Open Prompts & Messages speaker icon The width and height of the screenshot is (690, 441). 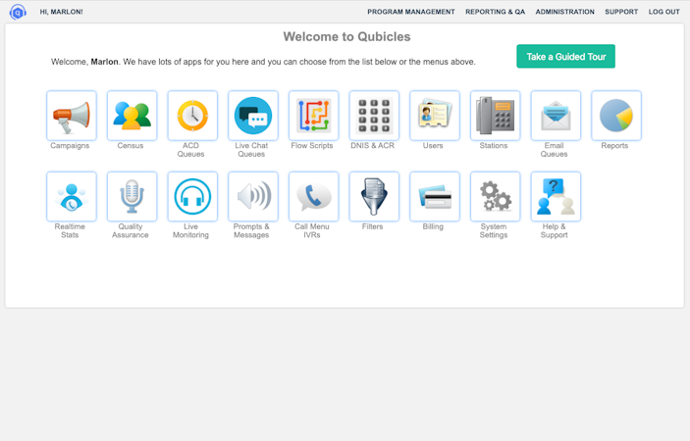click(253, 197)
